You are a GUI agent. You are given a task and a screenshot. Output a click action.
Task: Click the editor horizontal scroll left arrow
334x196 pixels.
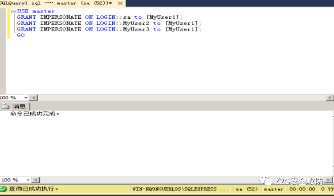click(34, 98)
